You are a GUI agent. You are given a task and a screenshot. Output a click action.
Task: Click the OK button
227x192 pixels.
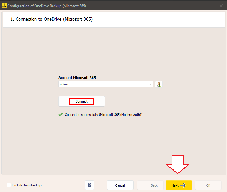click(x=208, y=185)
